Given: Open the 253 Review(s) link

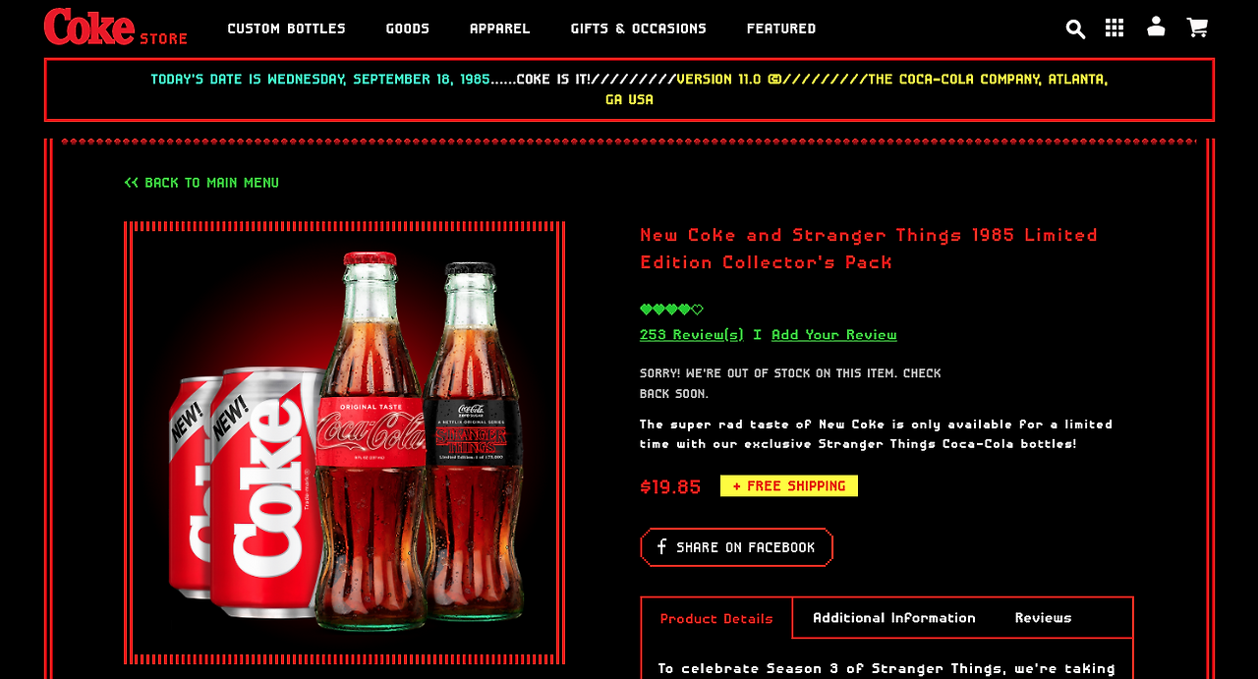Looking at the screenshot, I should pos(692,335).
